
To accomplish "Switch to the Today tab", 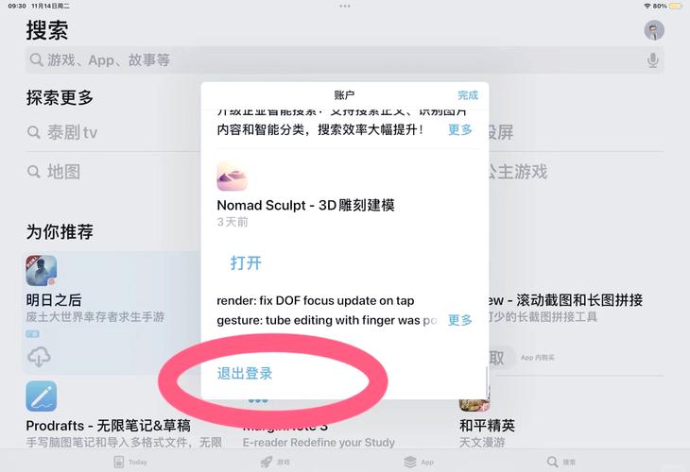I will [x=130, y=462].
